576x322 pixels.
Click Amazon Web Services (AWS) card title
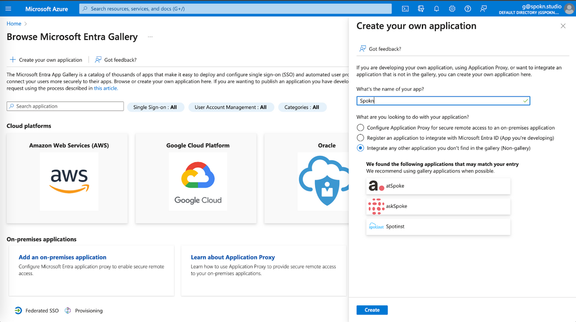tap(69, 145)
